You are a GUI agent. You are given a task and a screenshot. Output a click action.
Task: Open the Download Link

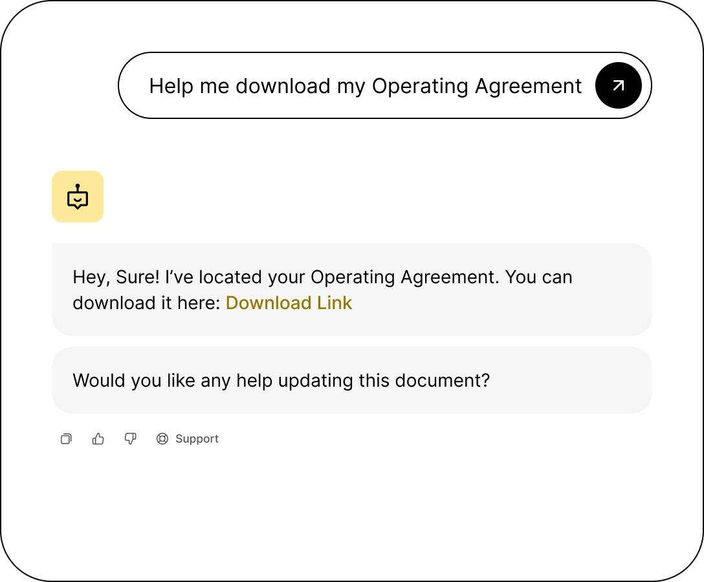pos(289,303)
